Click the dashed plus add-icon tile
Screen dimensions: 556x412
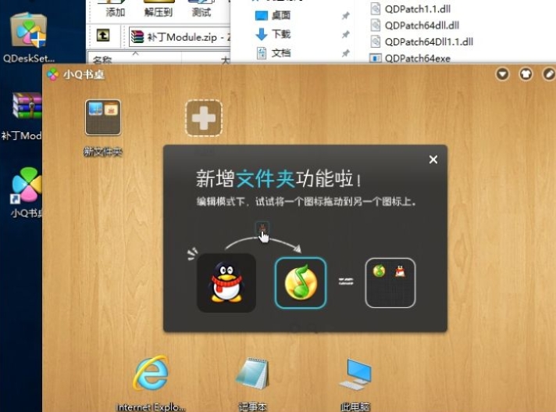coord(204,118)
